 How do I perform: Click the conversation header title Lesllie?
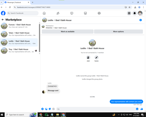[60, 20]
